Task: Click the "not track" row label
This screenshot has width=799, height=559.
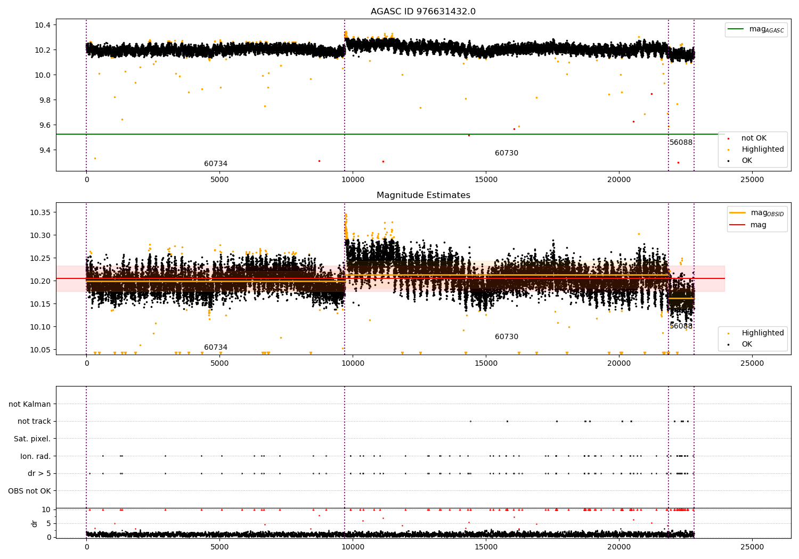Action: point(34,421)
